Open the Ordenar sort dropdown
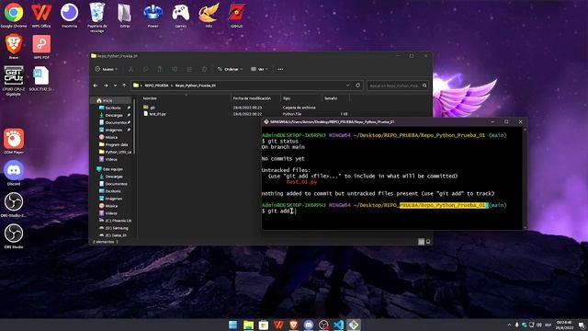 coord(230,69)
